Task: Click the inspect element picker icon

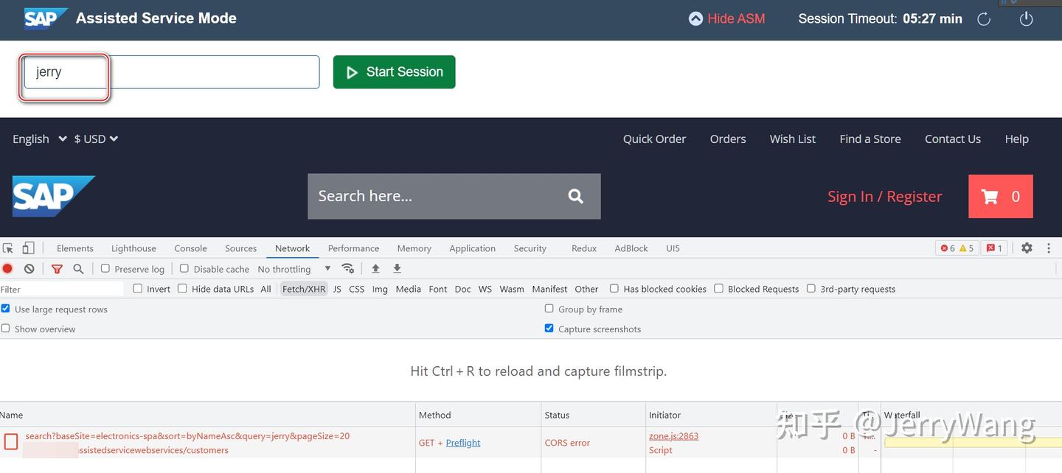Action: (x=8, y=248)
